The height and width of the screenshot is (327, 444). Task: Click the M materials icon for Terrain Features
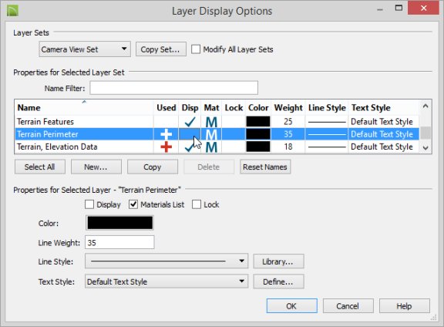pyautogui.click(x=211, y=122)
